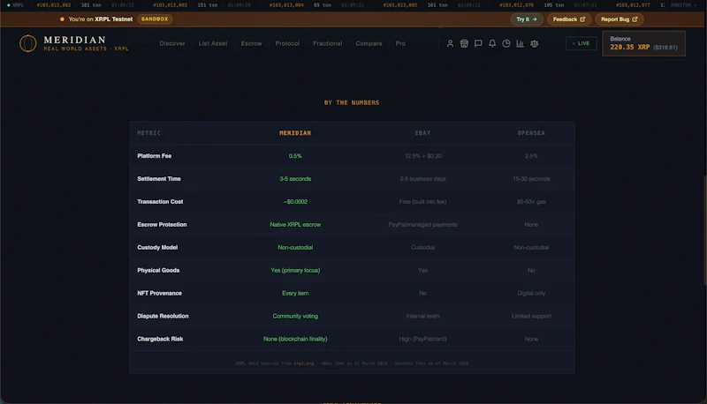The image size is (707, 404).
Task: Select the Yes (primary focus) cell
Action: [295, 271]
